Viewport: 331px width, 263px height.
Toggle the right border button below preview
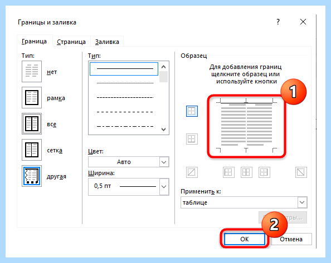[x=264, y=172]
